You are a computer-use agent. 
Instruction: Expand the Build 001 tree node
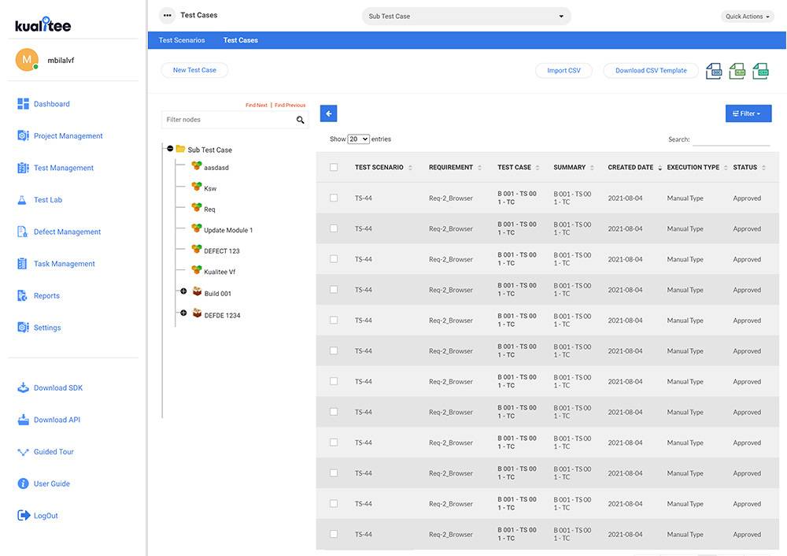(x=183, y=291)
